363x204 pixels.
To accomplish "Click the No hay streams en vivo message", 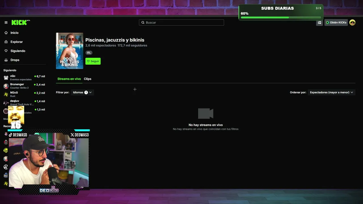I will coord(206,125).
